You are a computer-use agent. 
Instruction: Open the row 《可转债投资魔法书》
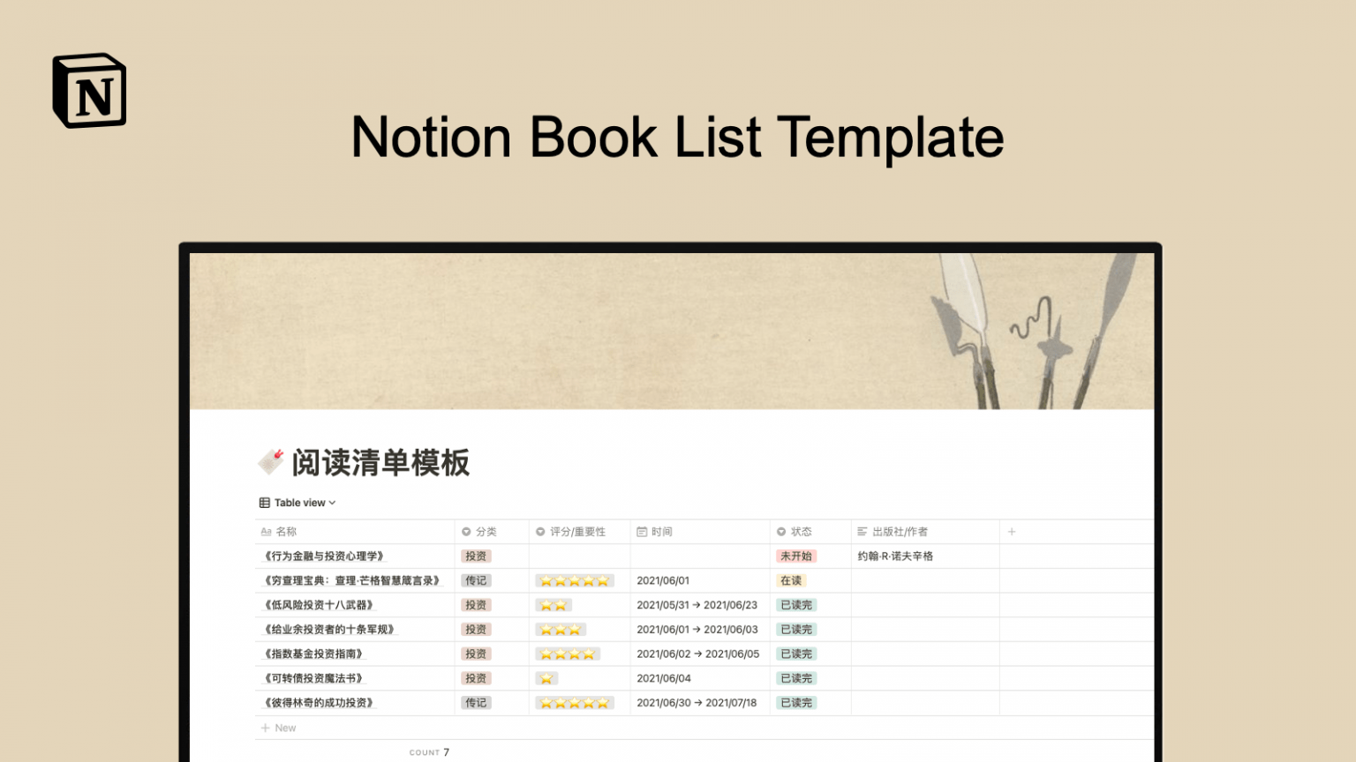click(313, 678)
